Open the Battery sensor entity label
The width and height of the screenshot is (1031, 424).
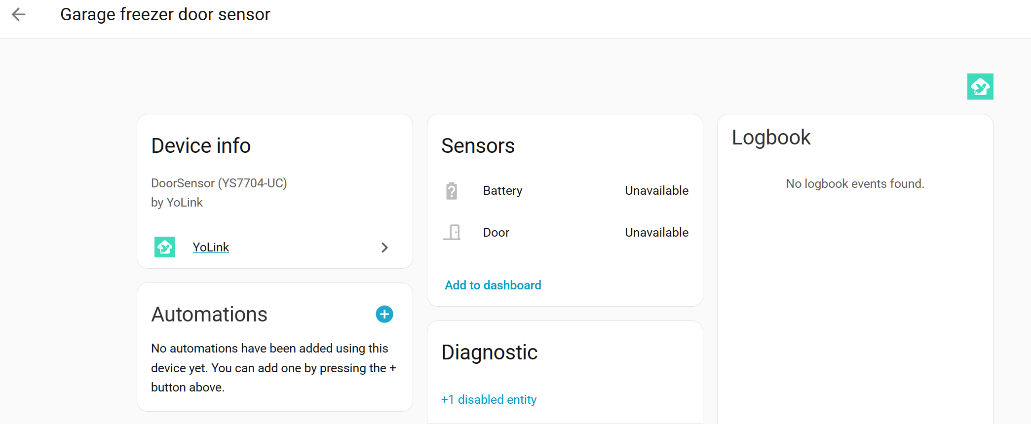pos(502,191)
